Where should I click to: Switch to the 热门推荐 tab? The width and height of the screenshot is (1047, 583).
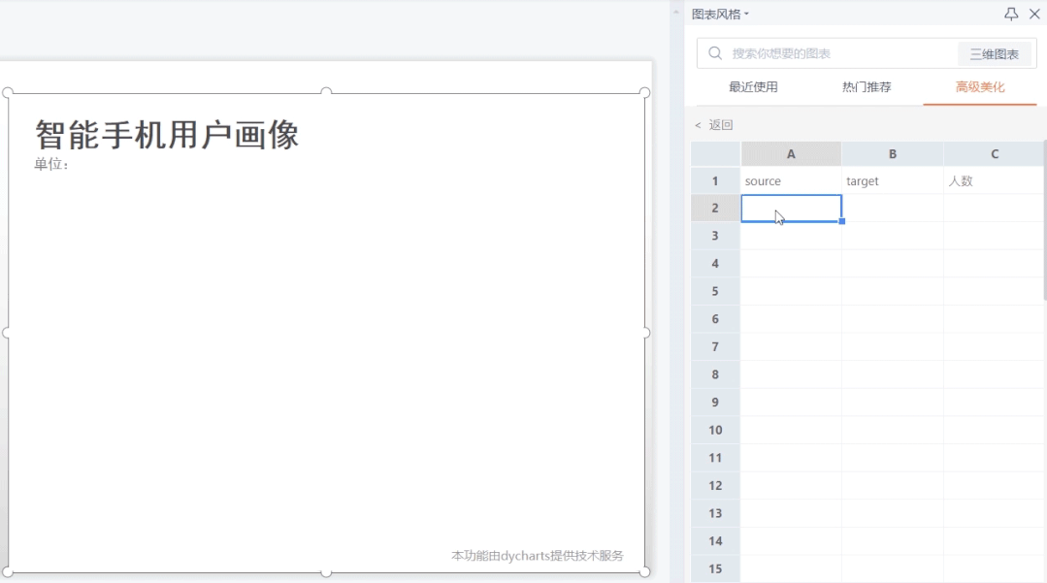(x=865, y=86)
